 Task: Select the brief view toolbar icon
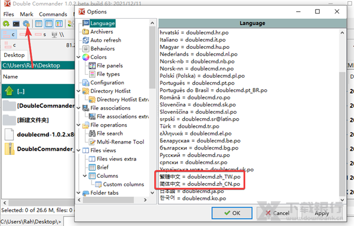(x=38, y=24)
